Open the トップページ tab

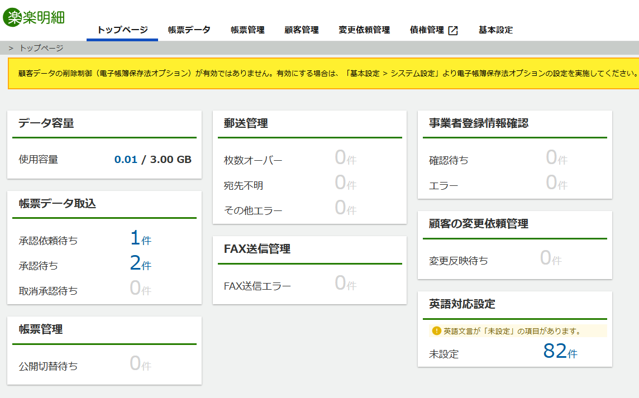[x=122, y=30]
